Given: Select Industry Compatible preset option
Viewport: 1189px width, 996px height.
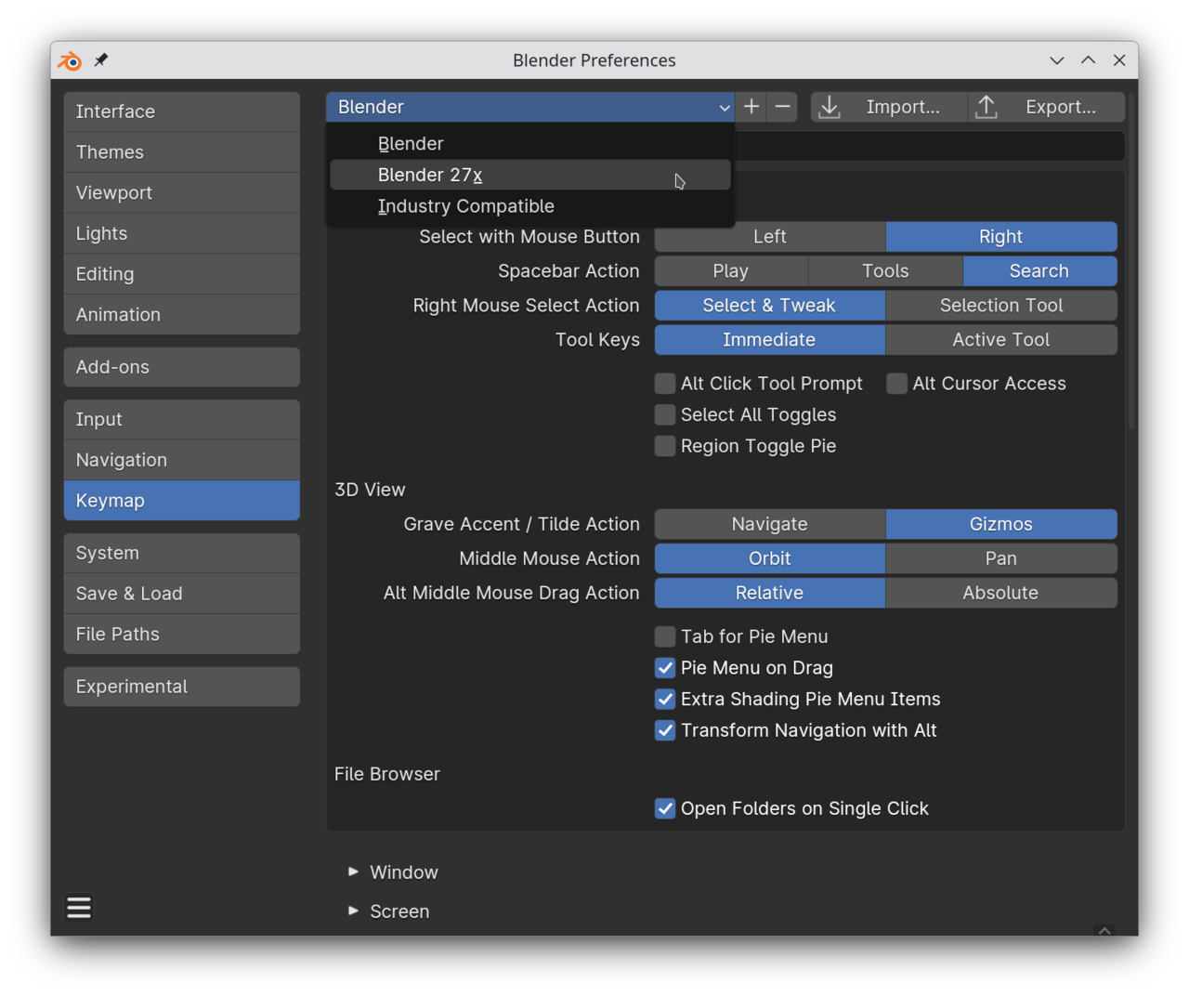Looking at the screenshot, I should pyautogui.click(x=465, y=206).
